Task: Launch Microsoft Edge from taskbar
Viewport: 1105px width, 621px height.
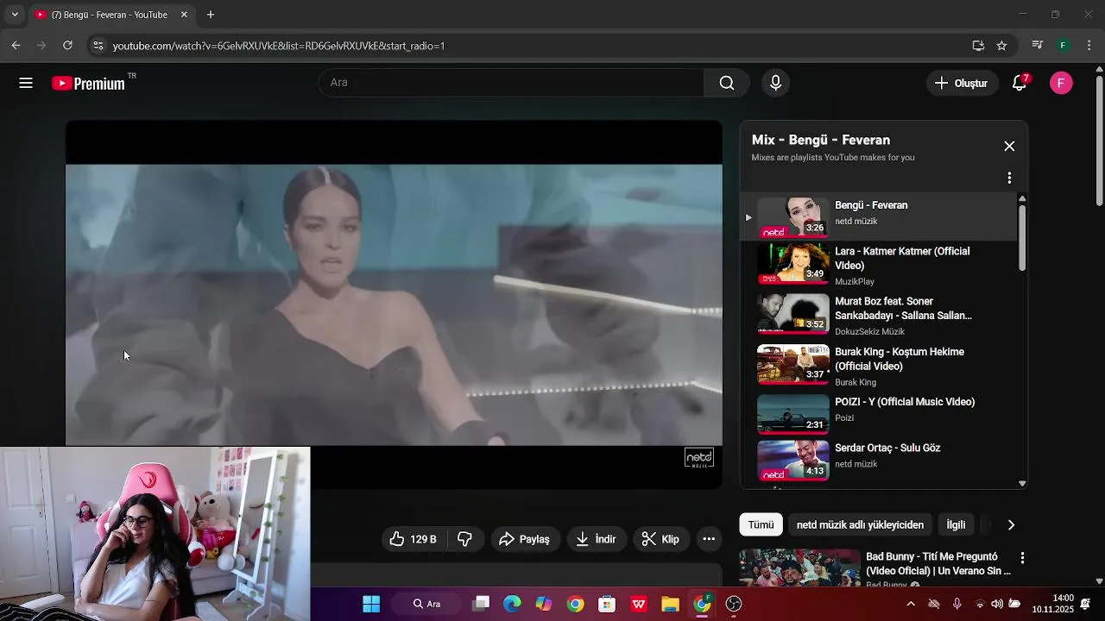Action: pyautogui.click(x=513, y=604)
